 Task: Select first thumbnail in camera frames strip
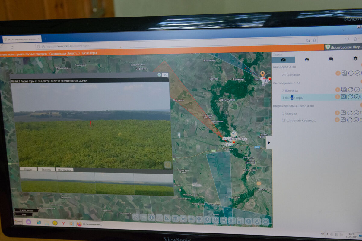[x=39, y=182]
